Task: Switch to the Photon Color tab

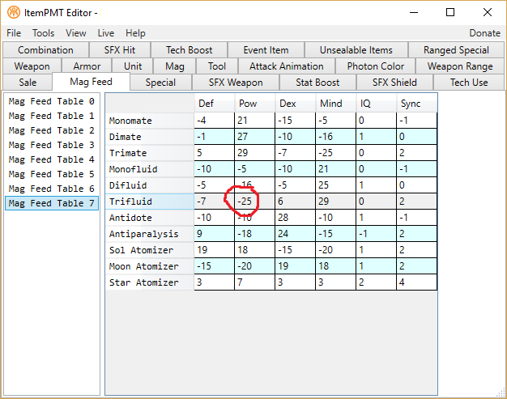Action: [374, 66]
